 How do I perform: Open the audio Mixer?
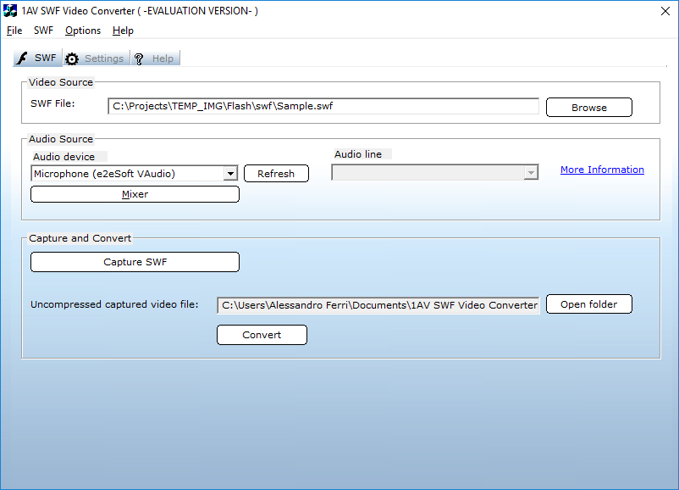[x=135, y=194]
